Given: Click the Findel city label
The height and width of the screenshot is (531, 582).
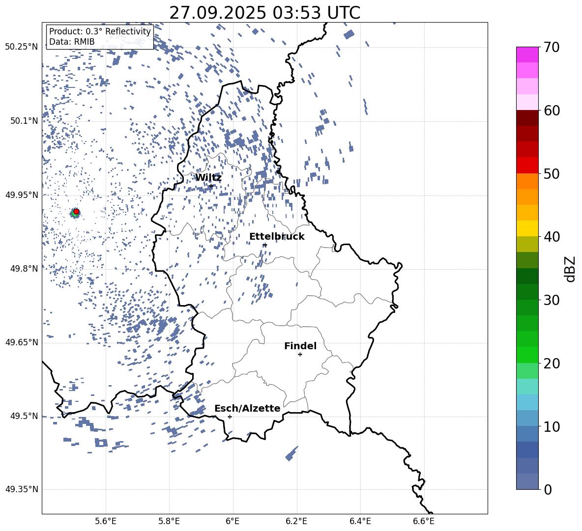Looking at the screenshot, I should (300, 346).
